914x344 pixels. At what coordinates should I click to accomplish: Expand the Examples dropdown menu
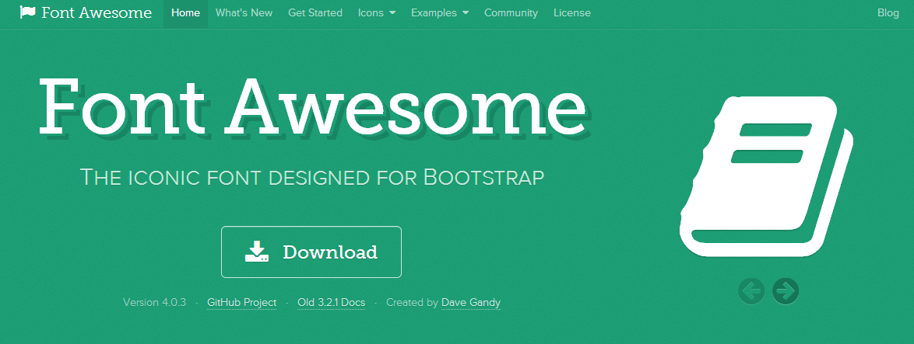440,12
